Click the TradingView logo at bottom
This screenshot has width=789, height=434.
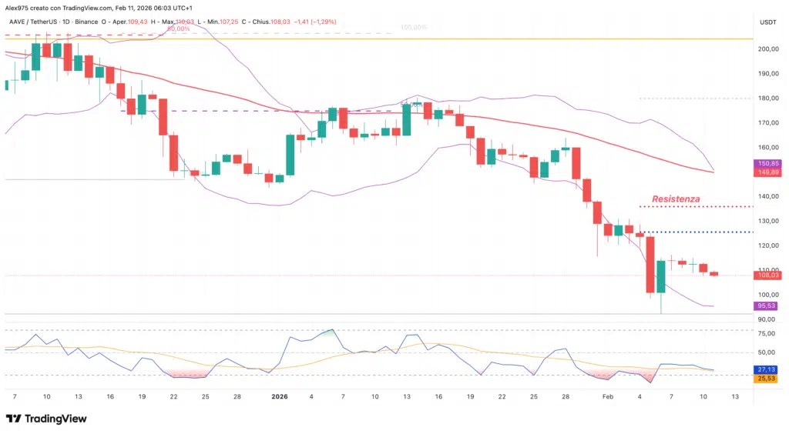coord(46,419)
